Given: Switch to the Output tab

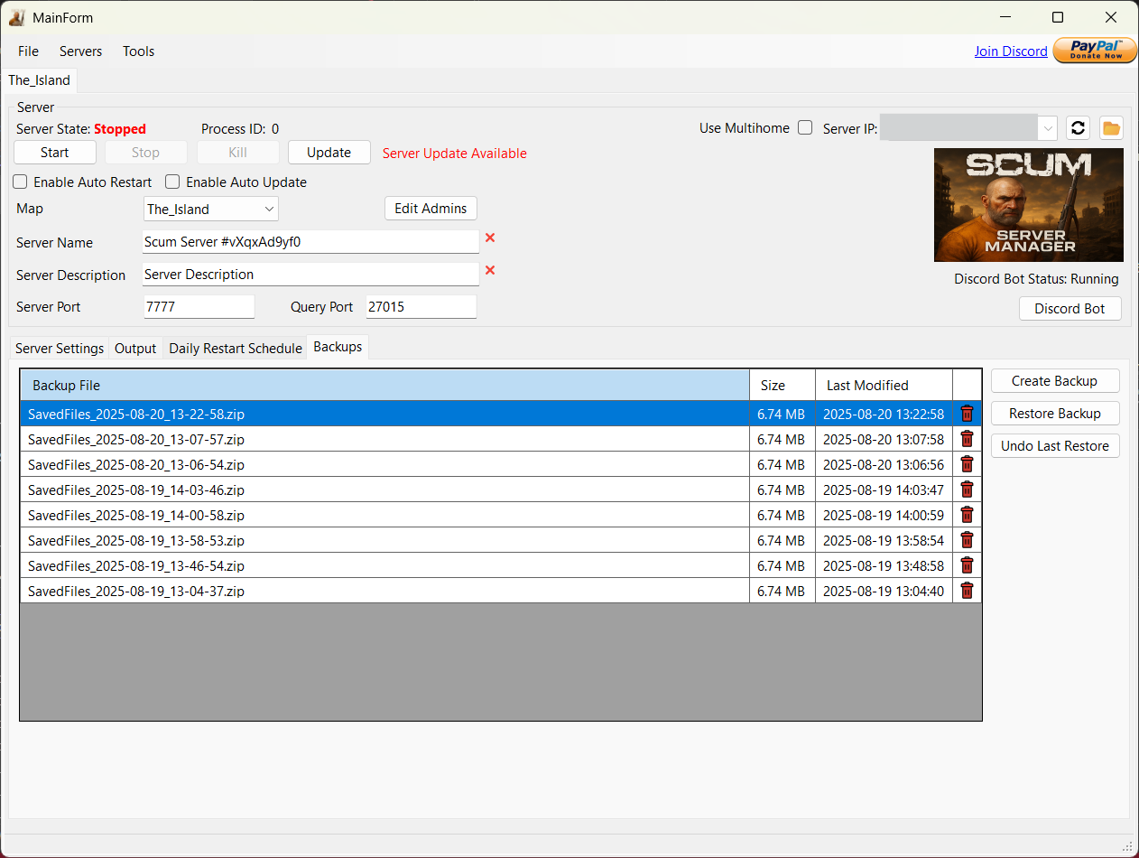Looking at the screenshot, I should click(136, 348).
